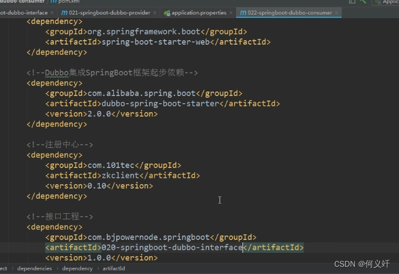Image resolution: width=399 pixels, height=274 pixels.
Task: Close the 021-springboot-dubbo-provider tab
Action: click(155, 12)
